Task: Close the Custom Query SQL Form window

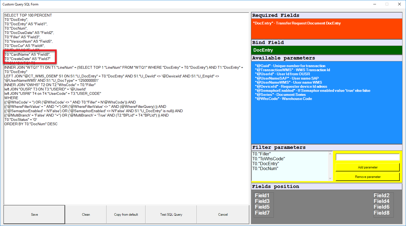Action: tap(399, 4)
